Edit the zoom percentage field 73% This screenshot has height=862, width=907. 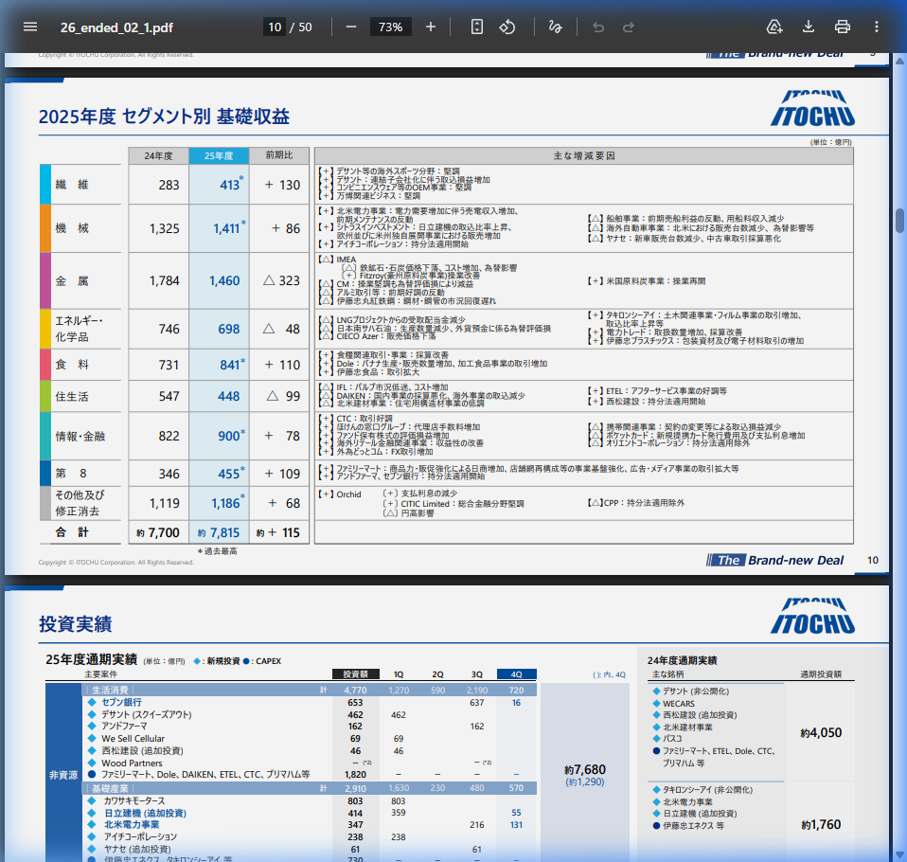[390, 27]
